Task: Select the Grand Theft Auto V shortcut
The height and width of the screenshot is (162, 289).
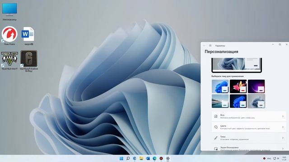Action: click(9, 60)
